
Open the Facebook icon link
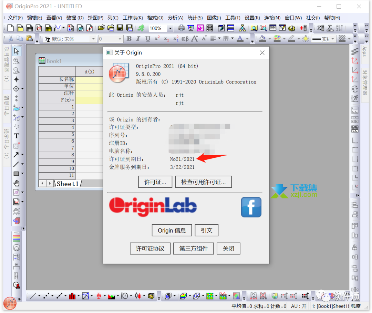click(x=251, y=207)
